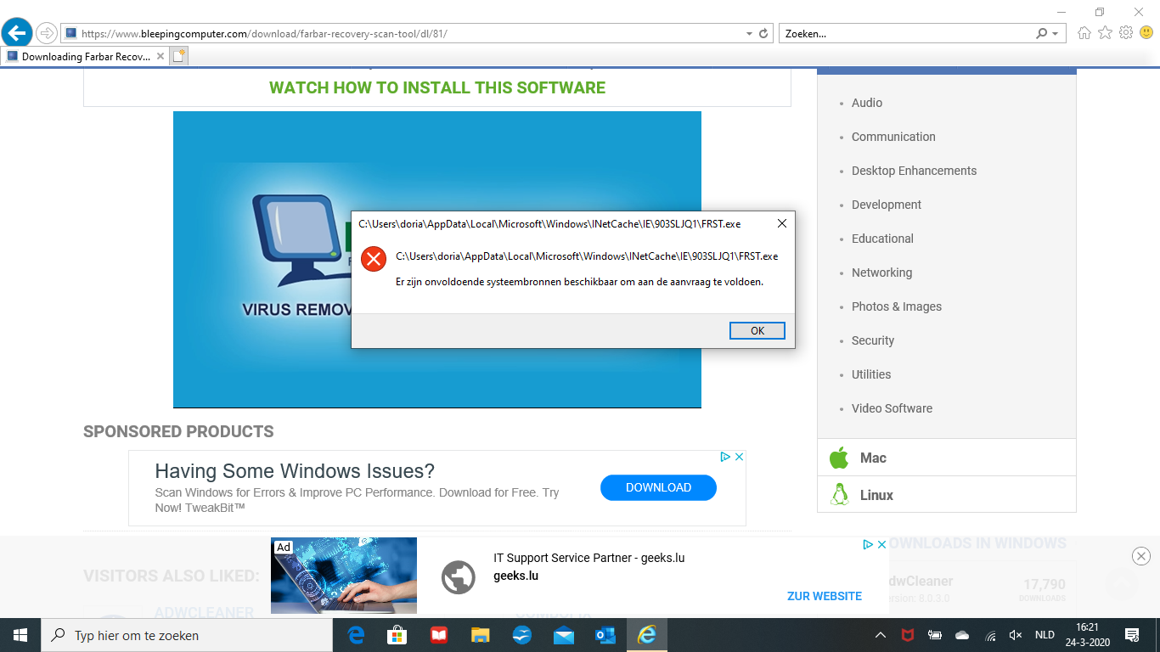This screenshot has height=652, width=1160.
Task: Click AdChoices triangle on geeks.lu ad
Action: (869, 544)
